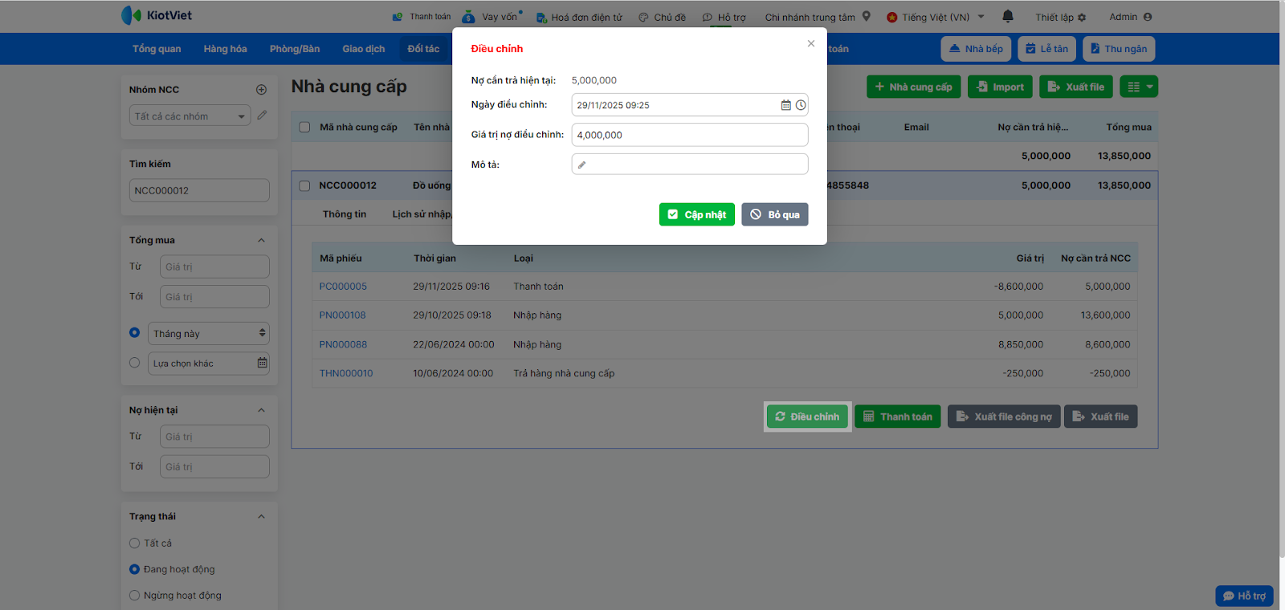
Task: Go to Lễ tân reception screen
Action: point(1046,49)
